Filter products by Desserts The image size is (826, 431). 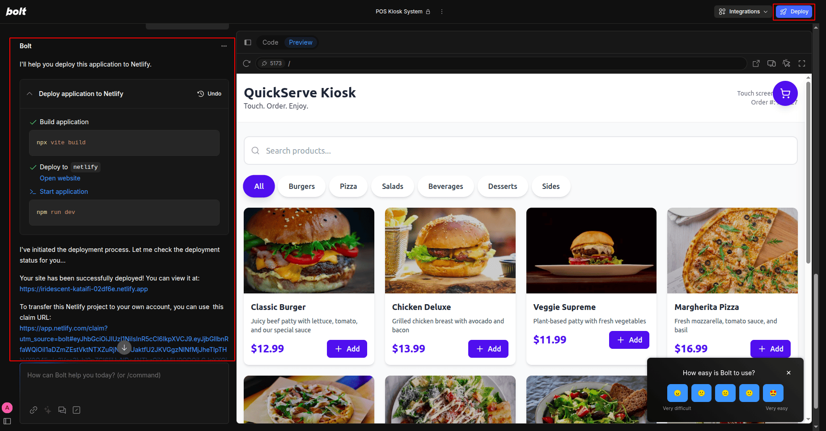coord(503,186)
